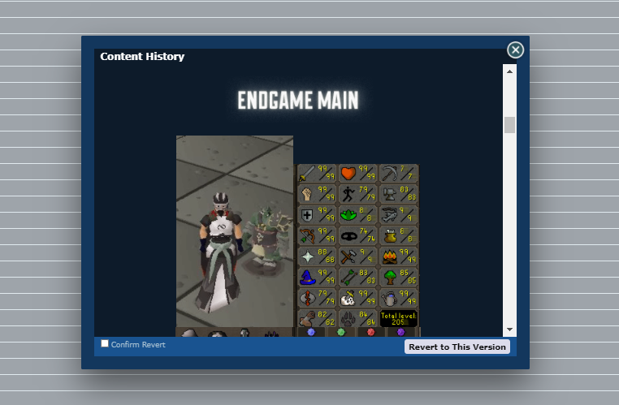Click the Strength fist skill icon
The image size is (619, 405).
(x=307, y=194)
